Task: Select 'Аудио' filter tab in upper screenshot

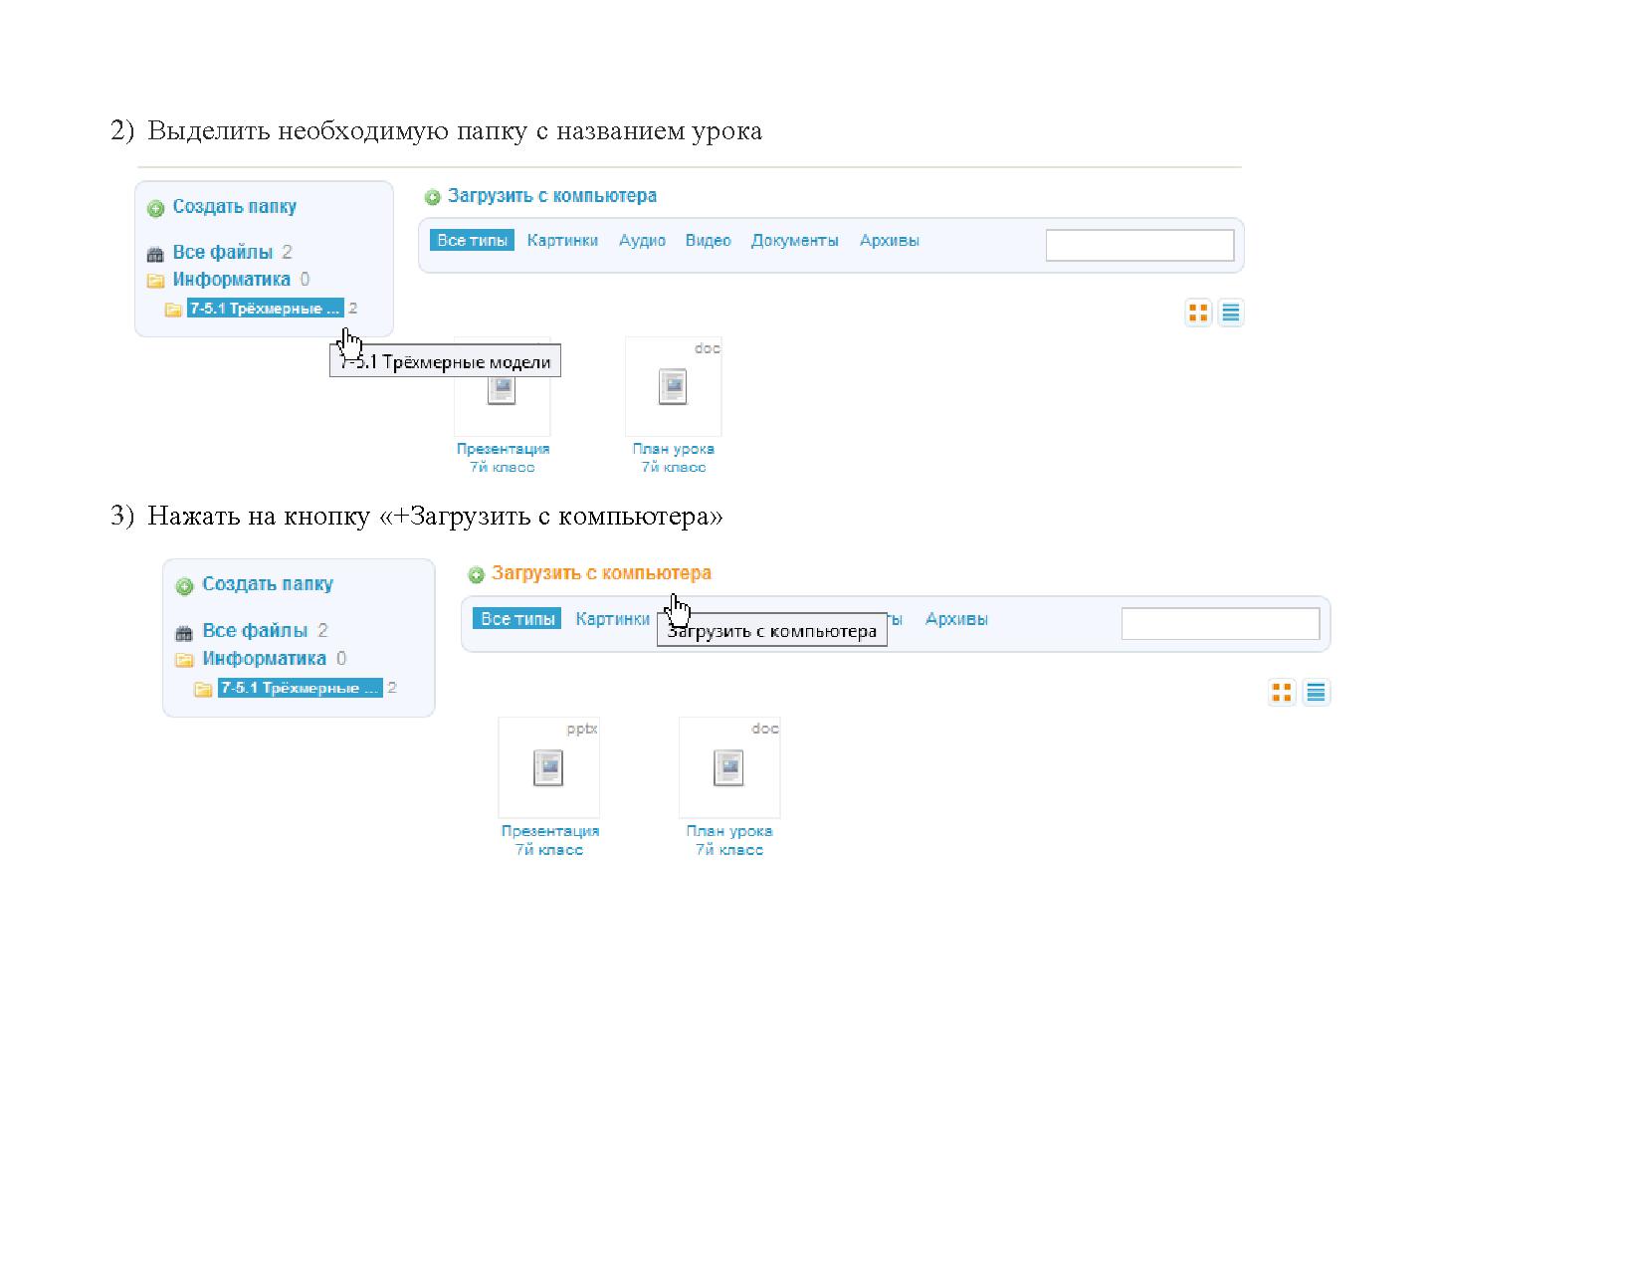Action: click(x=643, y=241)
